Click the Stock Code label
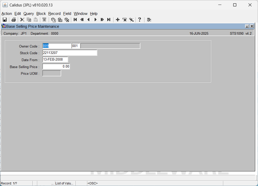The height and width of the screenshot is (186, 258). (x=30, y=53)
